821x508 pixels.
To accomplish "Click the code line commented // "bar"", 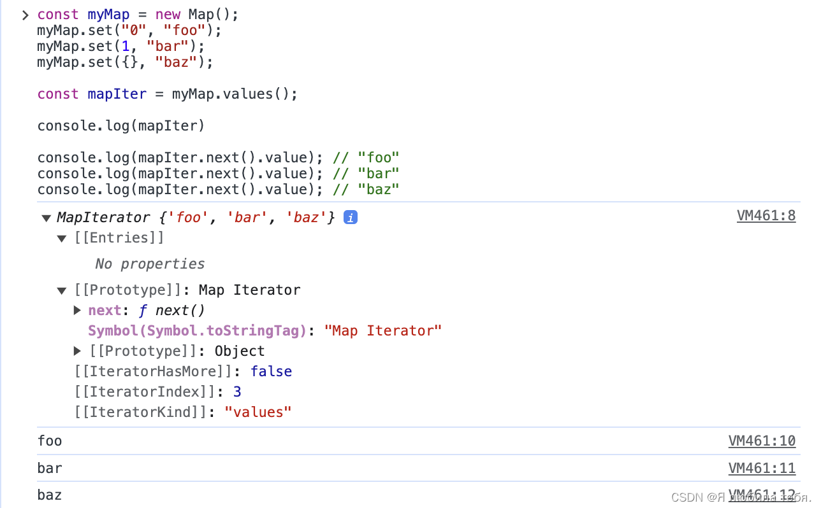I will pos(218,173).
